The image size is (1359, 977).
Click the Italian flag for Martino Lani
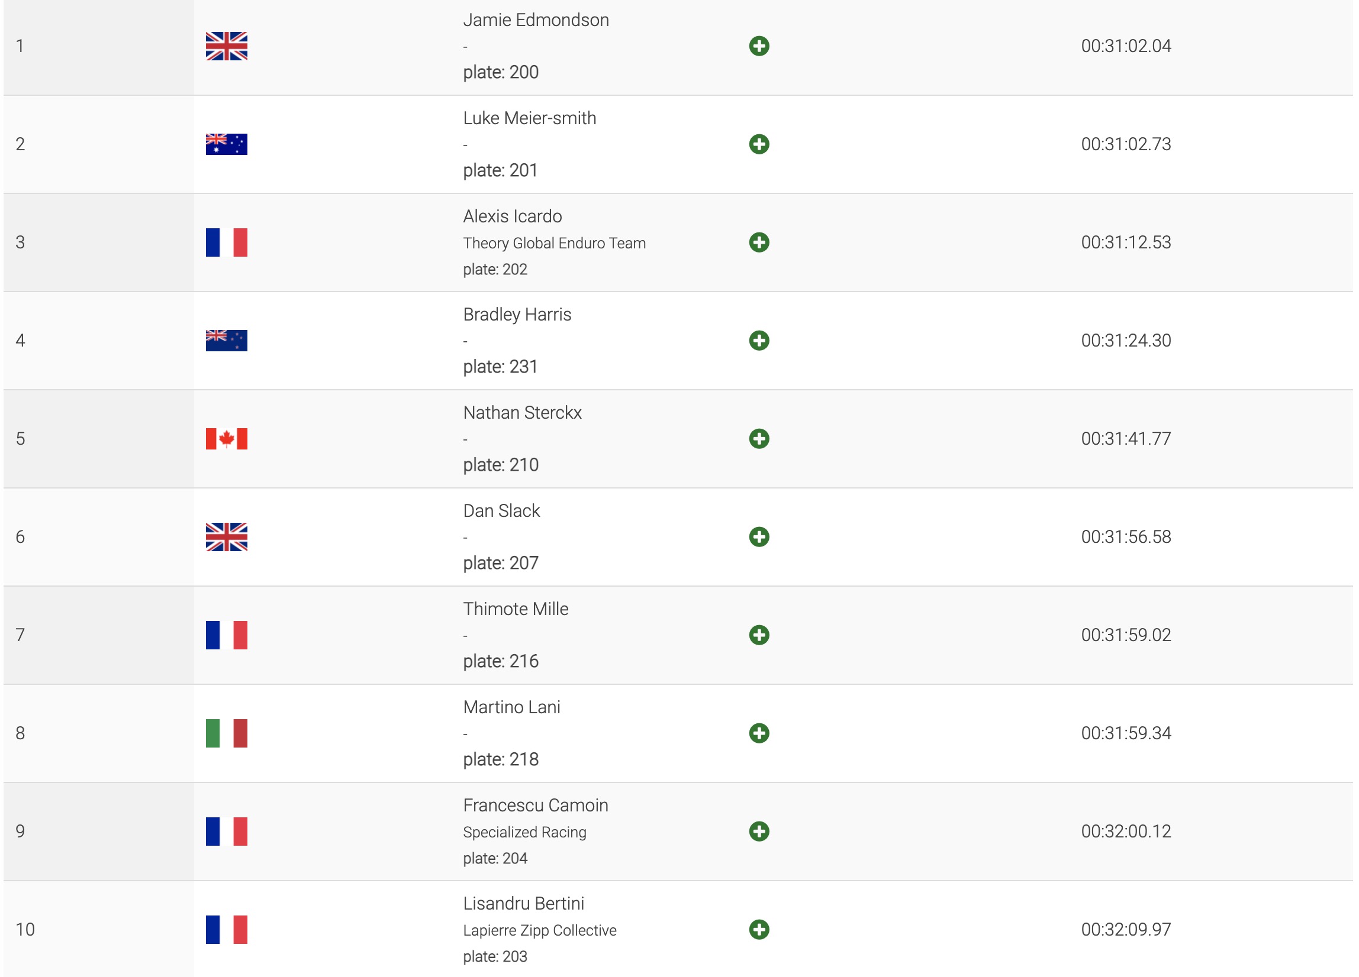[x=227, y=733]
